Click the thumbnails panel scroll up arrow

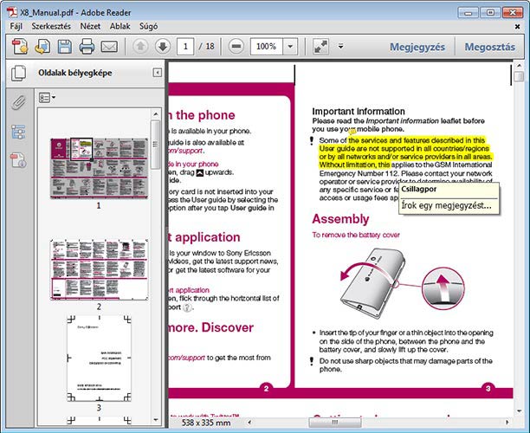(156, 114)
